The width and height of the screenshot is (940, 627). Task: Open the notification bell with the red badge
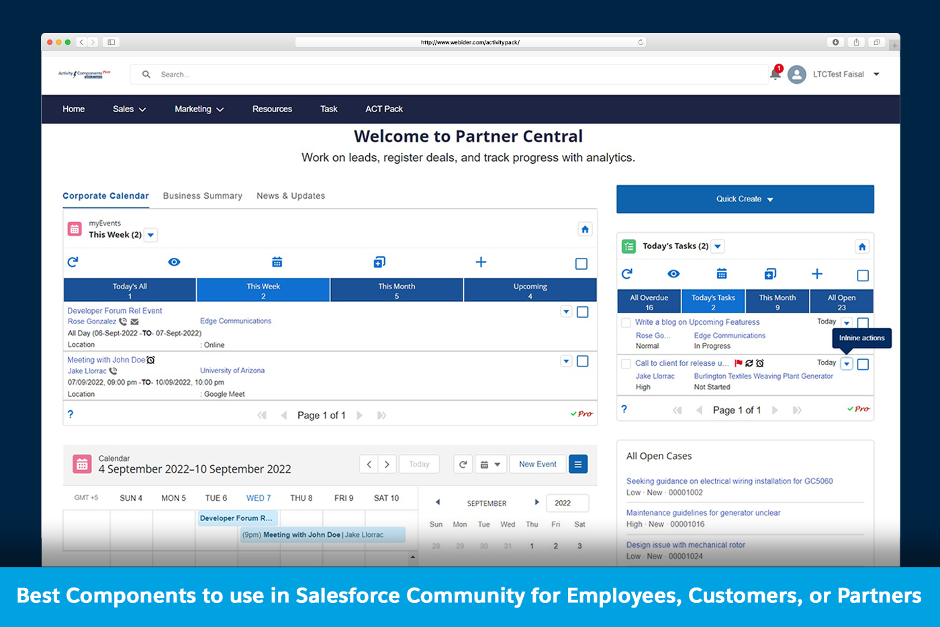coord(774,75)
